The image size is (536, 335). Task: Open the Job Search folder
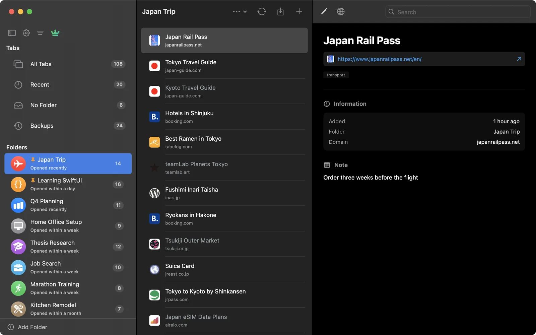pos(68,267)
